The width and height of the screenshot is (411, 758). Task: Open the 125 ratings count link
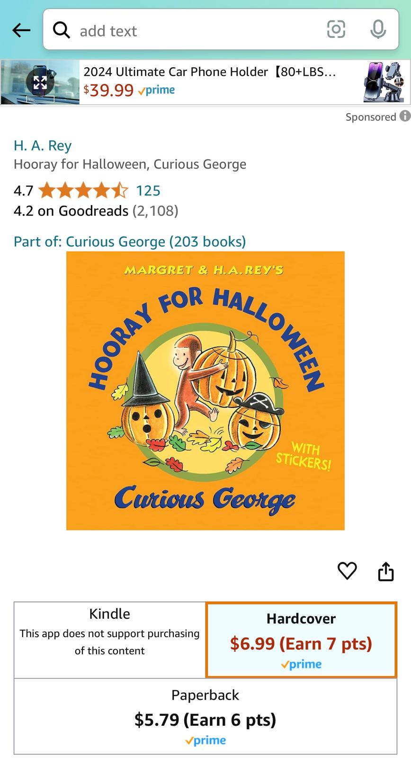[x=148, y=190]
